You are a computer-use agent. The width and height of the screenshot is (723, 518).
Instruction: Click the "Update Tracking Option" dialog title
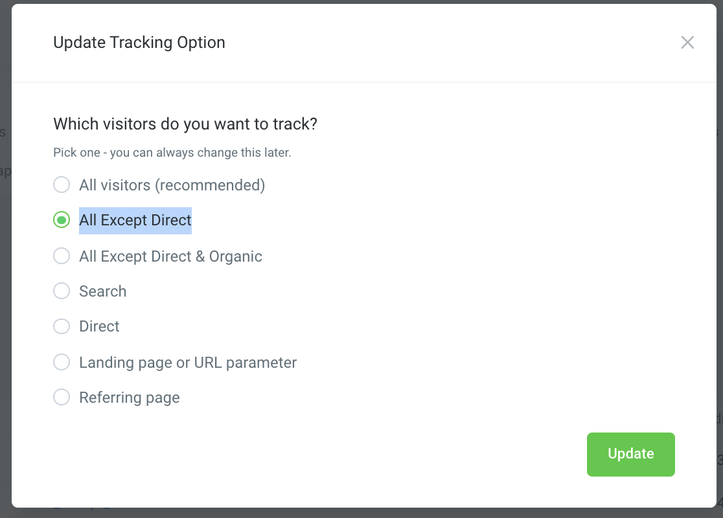click(139, 43)
